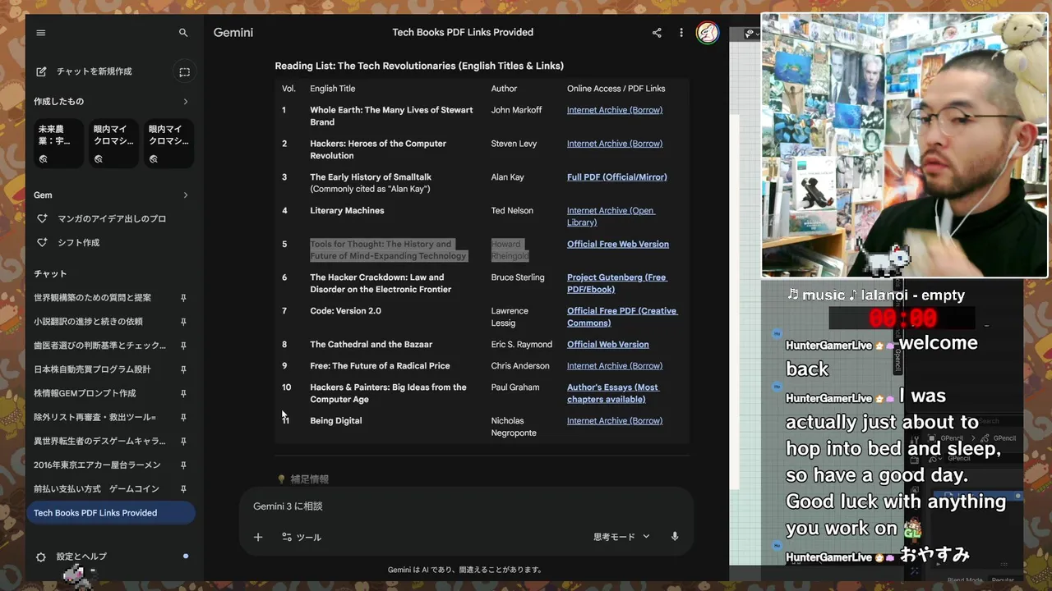Open the three-dot more options menu
1052x591 pixels.
pyautogui.click(x=681, y=33)
